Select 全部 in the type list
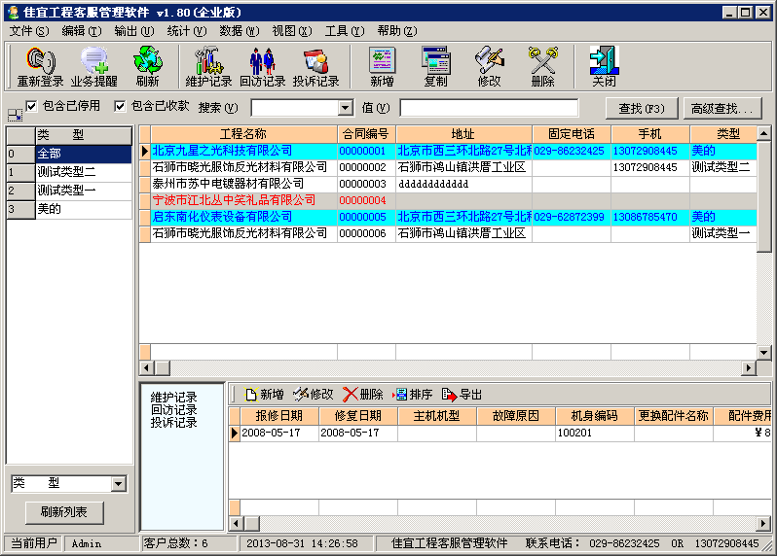Screen dimensions: 777x556 tap(84, 154)
